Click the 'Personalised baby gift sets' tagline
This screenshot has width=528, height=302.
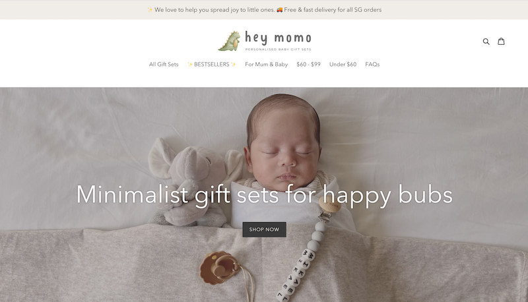pos(278,49)
